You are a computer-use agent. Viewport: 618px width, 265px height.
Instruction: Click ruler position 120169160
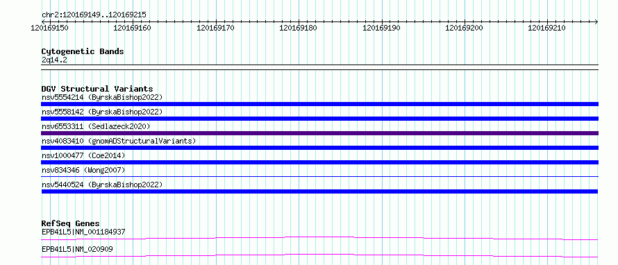coord(132,28)
